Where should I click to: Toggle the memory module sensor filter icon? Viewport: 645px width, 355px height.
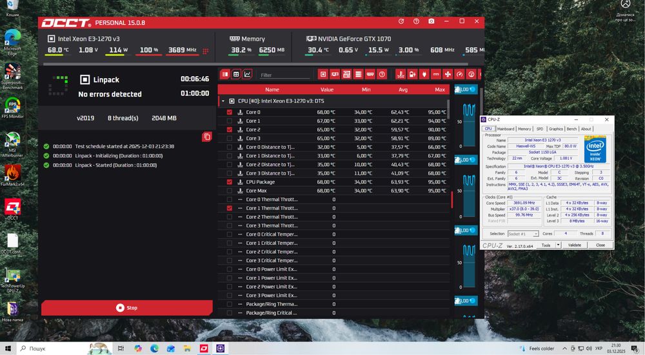tap(370, 74)
